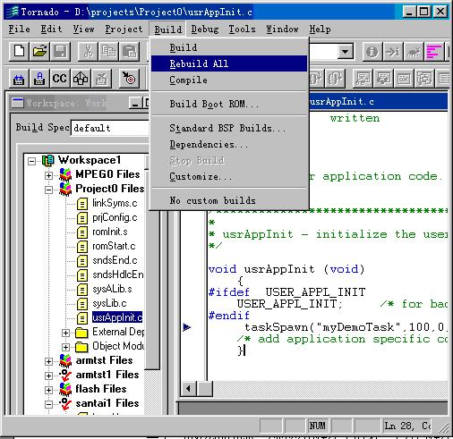Choose Build from the Build menu
Image resolution: width=453 pixels, height=439 pixels.
pos(229,47)
